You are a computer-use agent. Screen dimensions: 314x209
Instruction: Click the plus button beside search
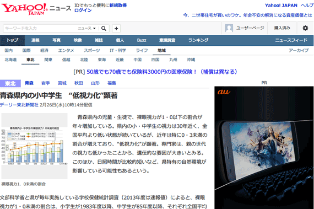tap(116, 28)
